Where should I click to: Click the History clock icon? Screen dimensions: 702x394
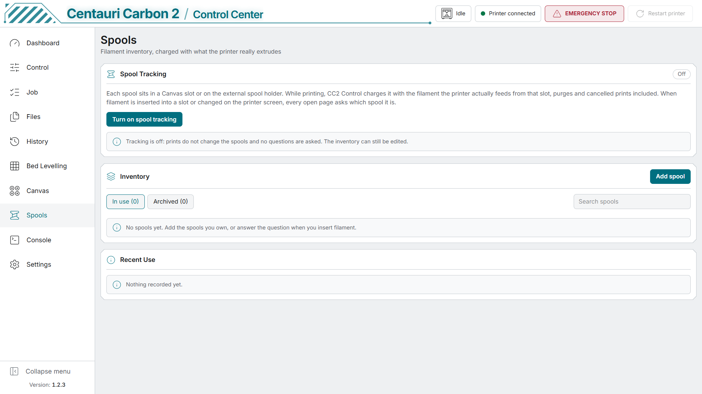pos(15,142)
